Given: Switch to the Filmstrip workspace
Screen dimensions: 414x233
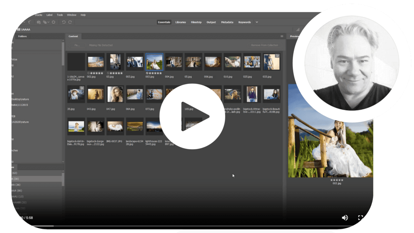Looking at the screenshot, I should [196, 22].
